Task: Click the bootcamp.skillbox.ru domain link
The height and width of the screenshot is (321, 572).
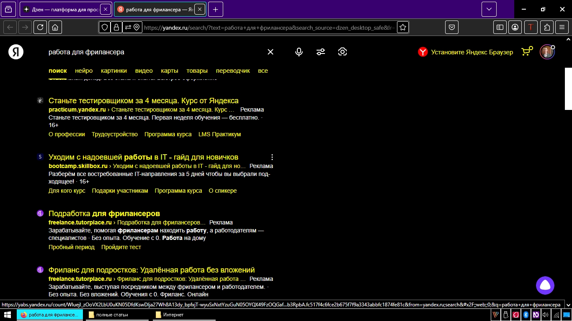Action: 78,166
